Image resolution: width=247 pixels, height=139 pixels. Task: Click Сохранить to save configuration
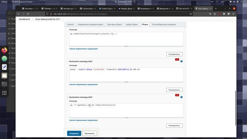pos(74,133)
